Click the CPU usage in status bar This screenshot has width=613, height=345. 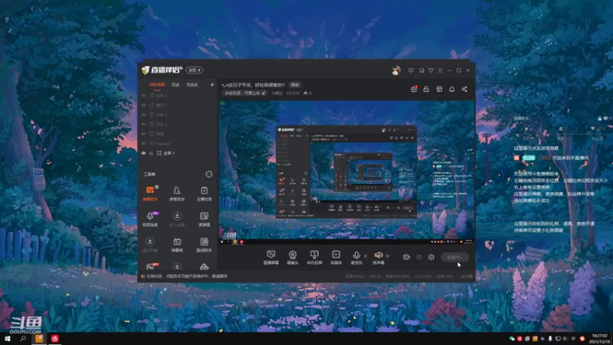click(x=424, y=276)
